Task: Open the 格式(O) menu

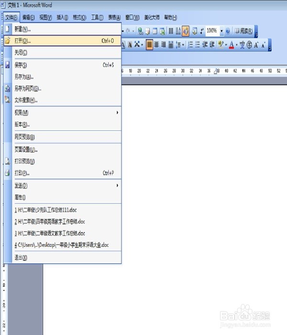Action: [x=80, y=18]
